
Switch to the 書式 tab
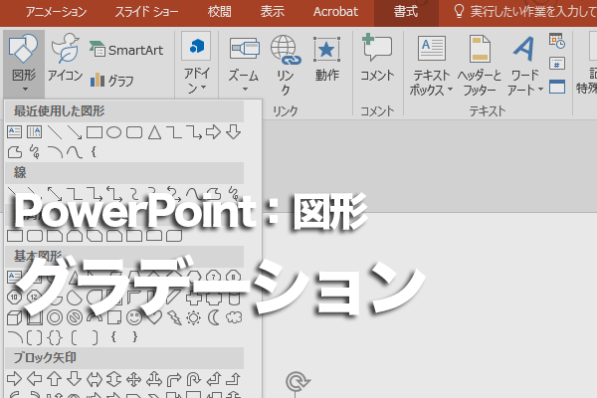pos(406,11)
